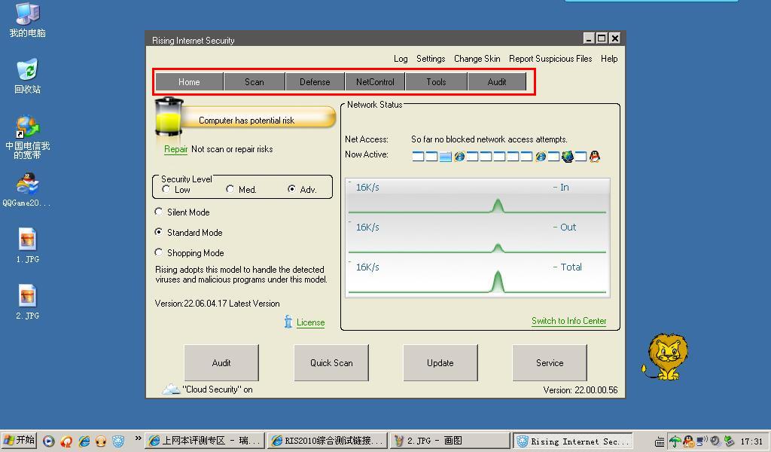Click the yellow battery risk indicator icon
Viewport: 771px width, 452px height.
pyautogui.click(x=169, y=117)
